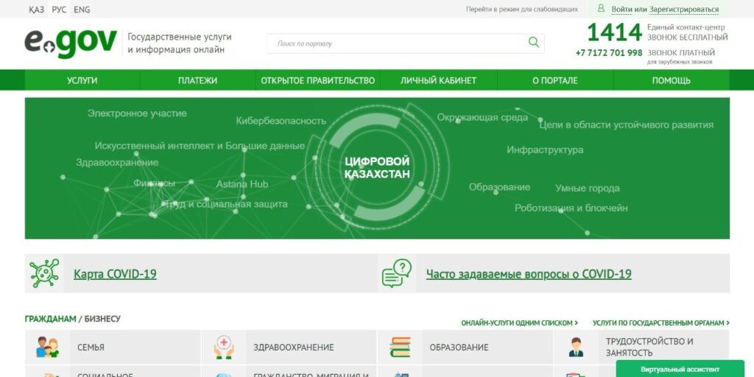Click the Family category icon
Image resolution: width=754 pixels, height=377 pixels.
pyautogui.click(x=48, y=347)
